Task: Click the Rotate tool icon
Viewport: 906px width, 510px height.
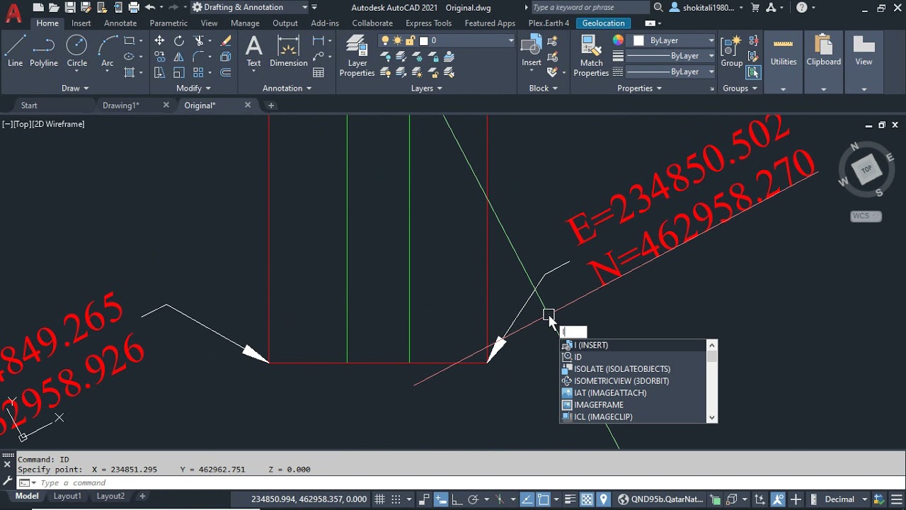Action: (179, 41)
